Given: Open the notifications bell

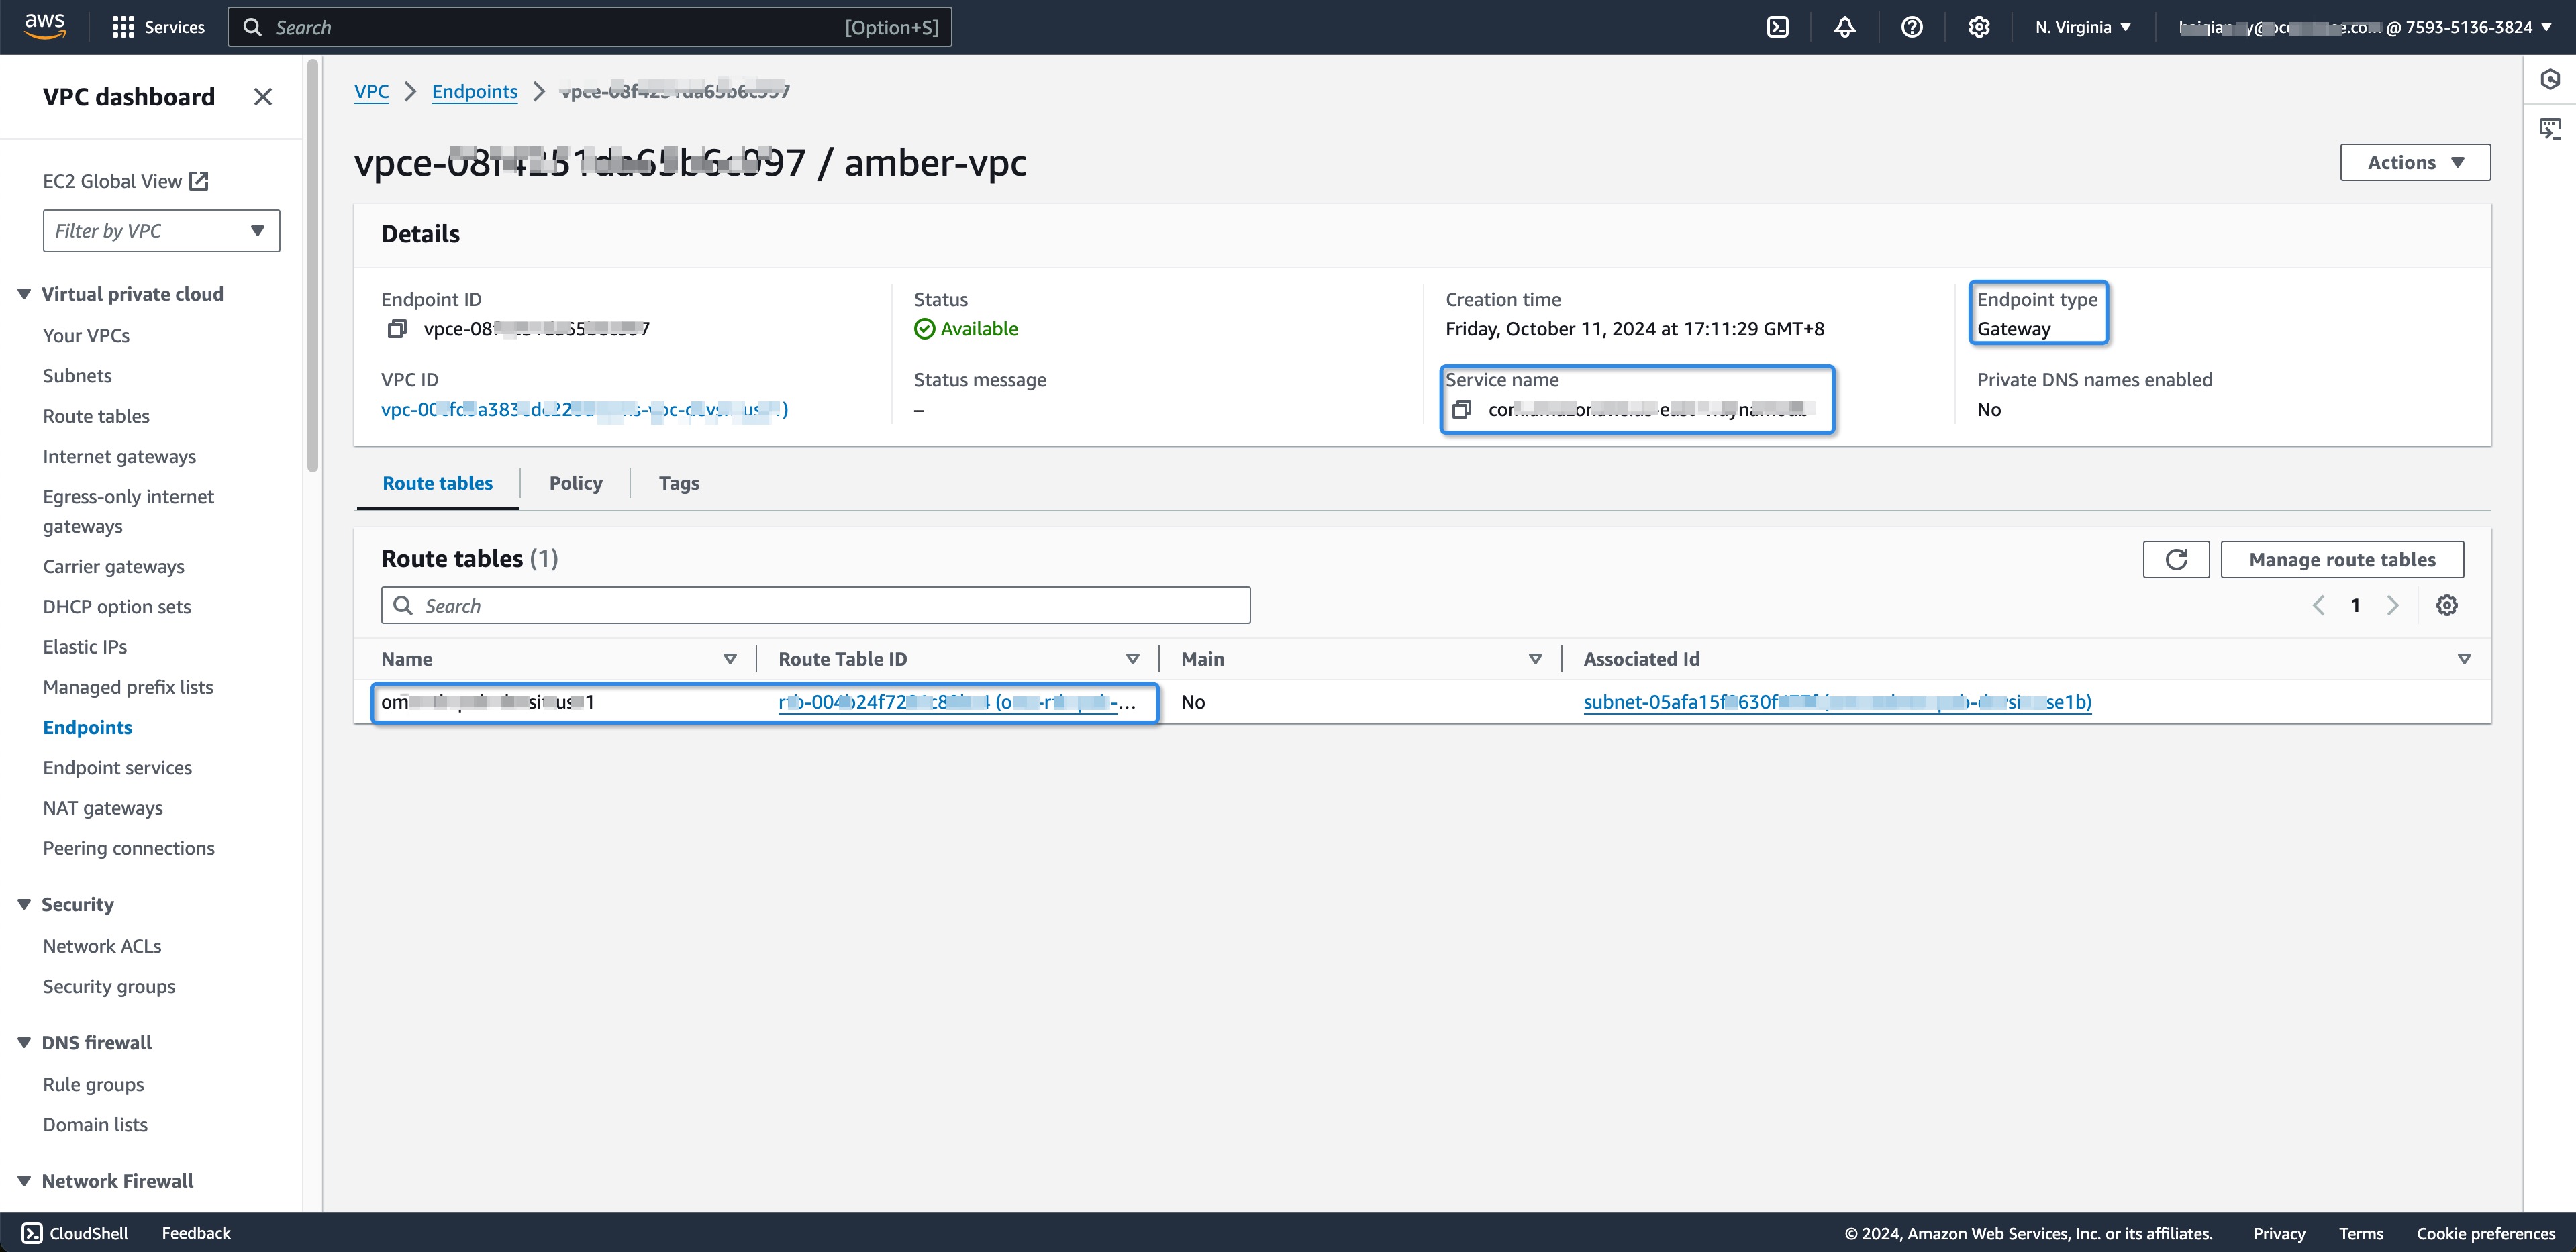Looking at the screenshot, I should 1844,27.
